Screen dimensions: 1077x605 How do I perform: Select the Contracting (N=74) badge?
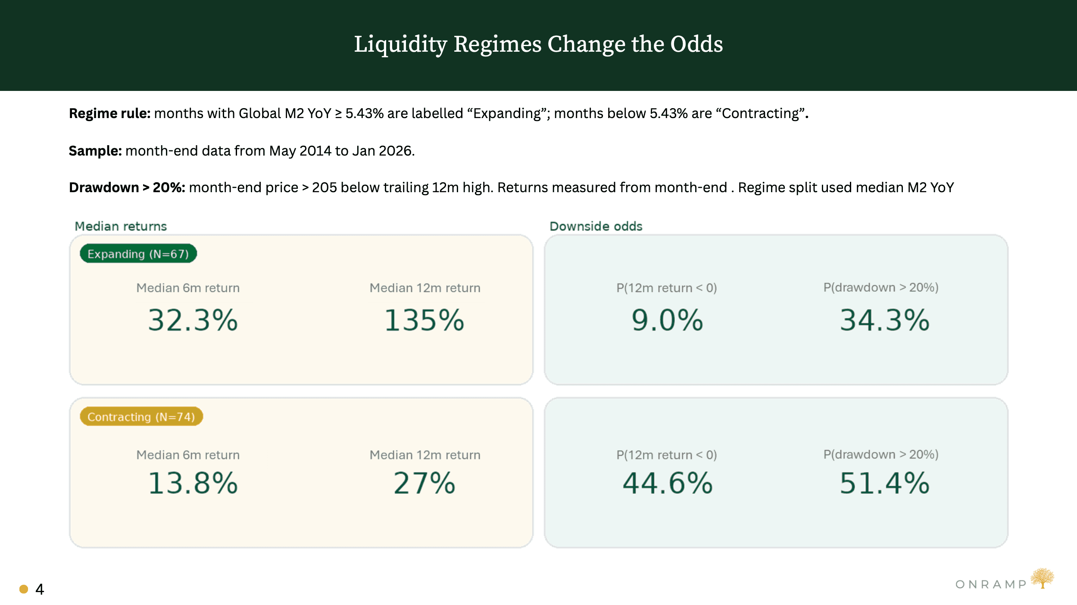(x=141, y=417)
